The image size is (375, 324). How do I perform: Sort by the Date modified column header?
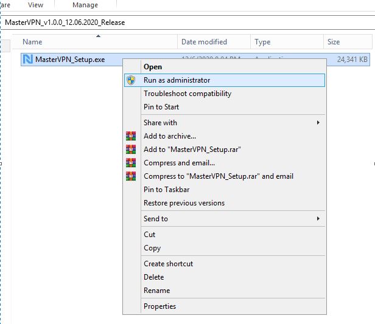tap(214, 41)
